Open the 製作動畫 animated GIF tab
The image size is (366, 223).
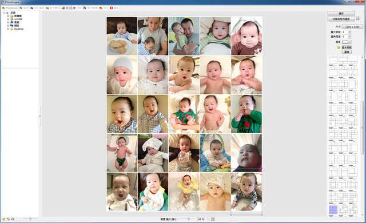click(x=90, y=8)
